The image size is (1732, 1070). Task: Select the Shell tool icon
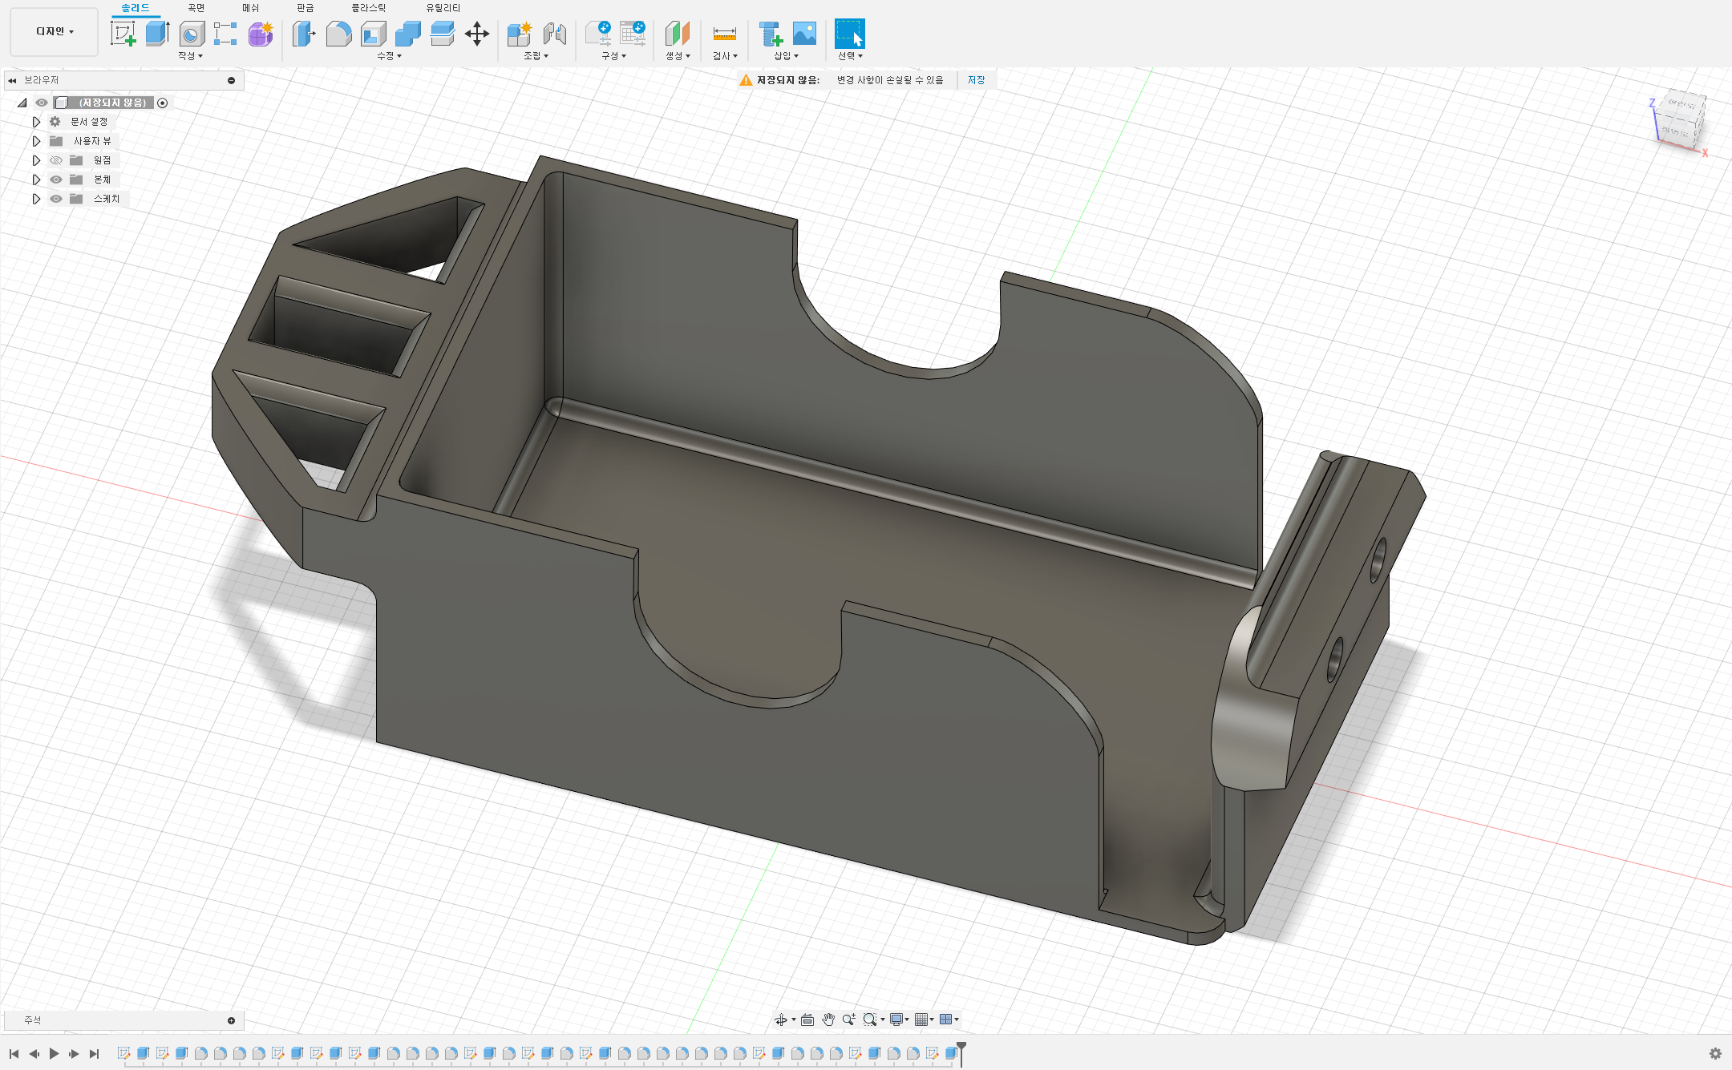[373, 34]
